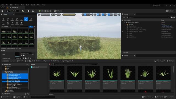This screenshot has width=176, height=99.
Task: Open the Foliage Mode dropdown
Action: tap(12, 11)
